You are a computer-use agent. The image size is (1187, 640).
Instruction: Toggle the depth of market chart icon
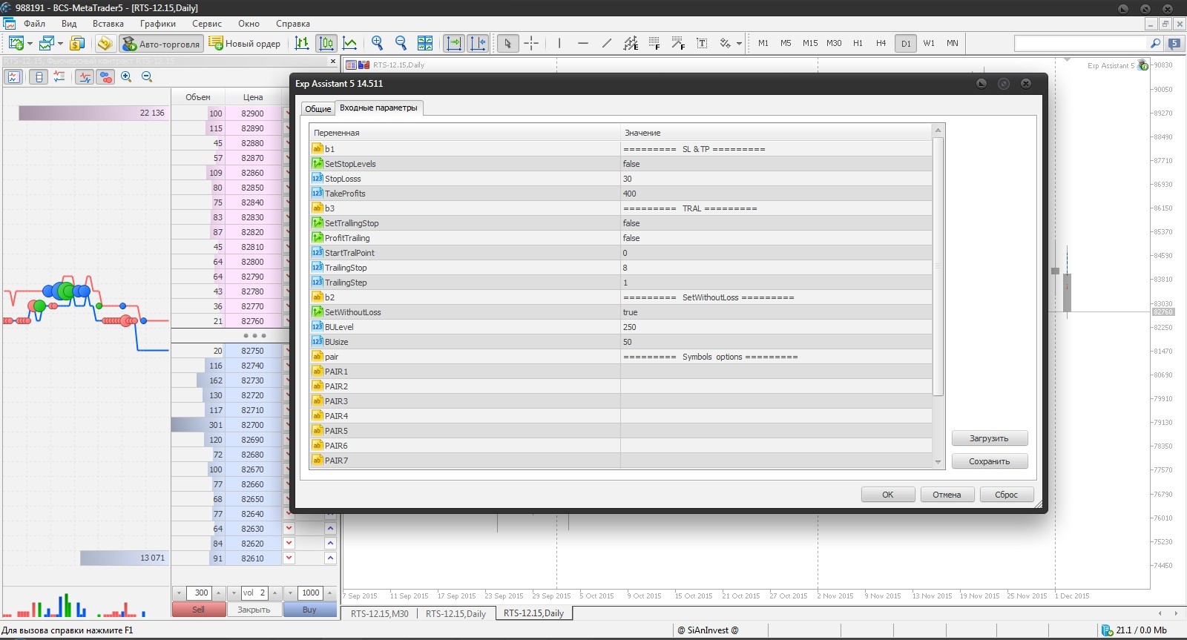tap(13, 76)
